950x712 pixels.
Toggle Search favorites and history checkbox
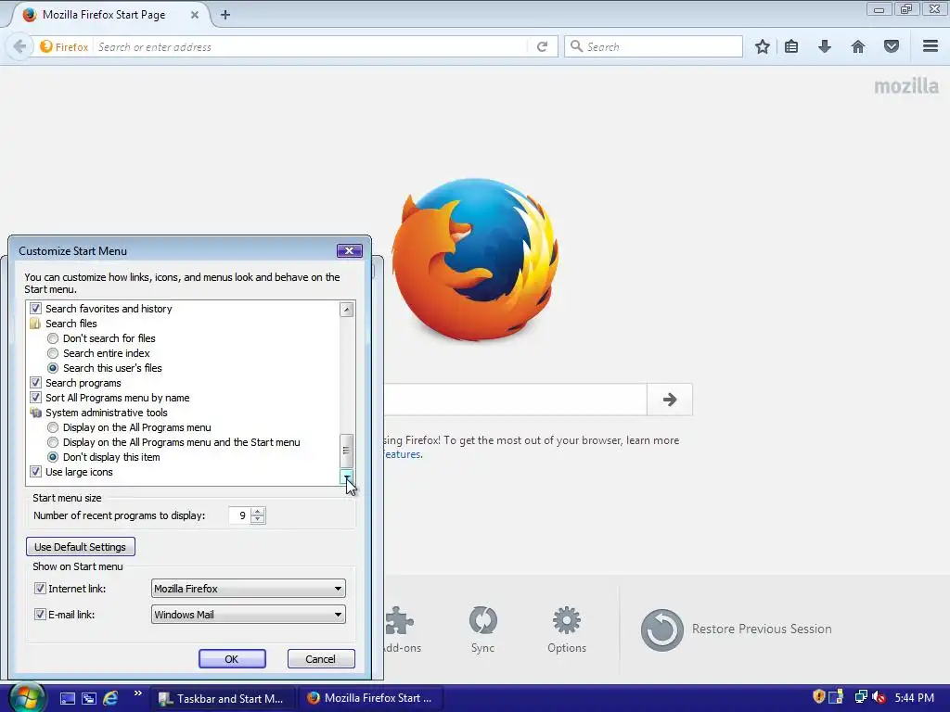(x=36, y=309)
